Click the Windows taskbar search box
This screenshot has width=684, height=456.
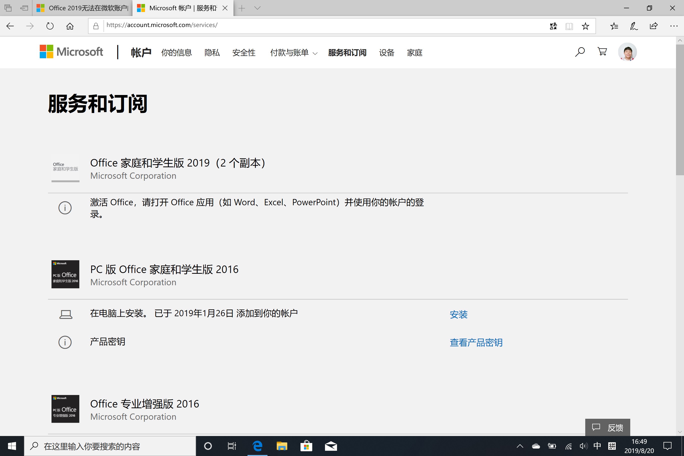pos(110,446)
